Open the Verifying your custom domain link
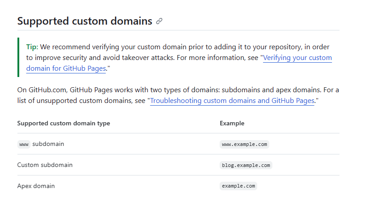Screen dimensions: 365x201 click(297, 58)
